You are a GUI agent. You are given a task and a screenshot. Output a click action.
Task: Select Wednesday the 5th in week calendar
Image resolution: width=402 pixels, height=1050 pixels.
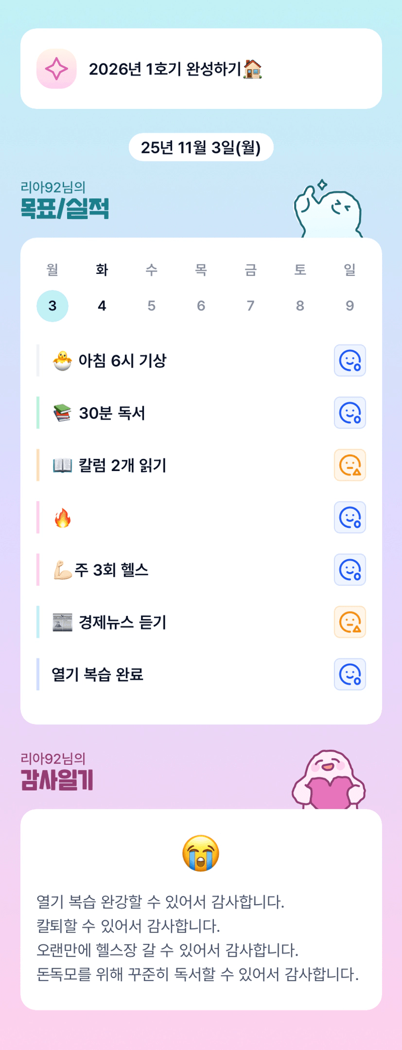coord(152,306)
